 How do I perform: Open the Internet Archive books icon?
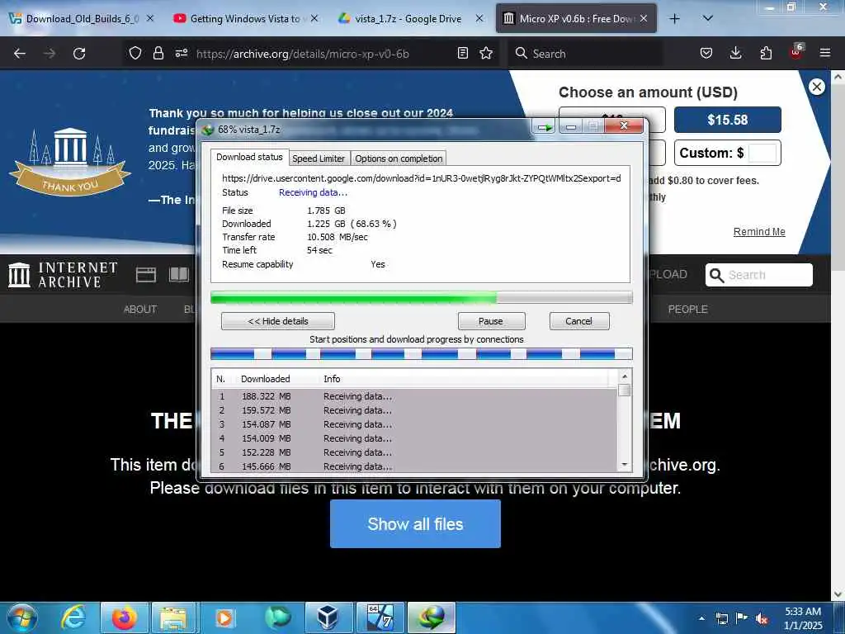pyautogui.click(x=179, y=275)
